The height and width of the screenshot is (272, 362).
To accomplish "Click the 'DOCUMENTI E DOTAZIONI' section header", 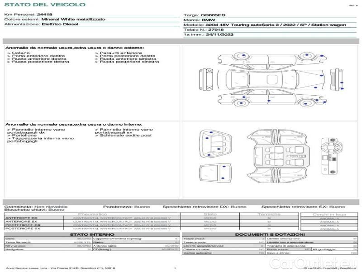I will tap(270, 234).
